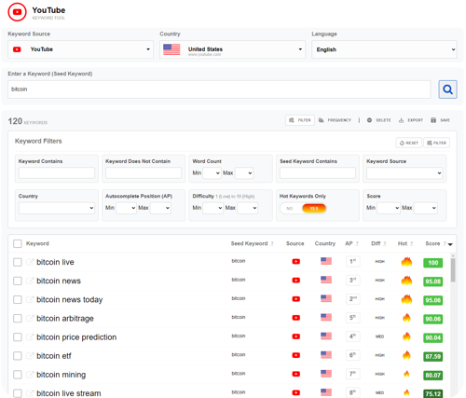Sort by the Country column header
Image resolution: width=466 pixels, height=398 pixels.
click(325, 243)
